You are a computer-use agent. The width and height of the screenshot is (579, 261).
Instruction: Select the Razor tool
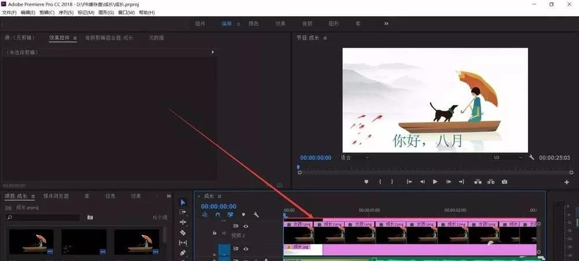183,233
